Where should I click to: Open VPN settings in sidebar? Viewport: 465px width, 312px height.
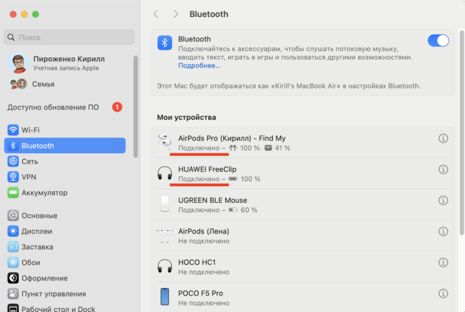(29, 177)
